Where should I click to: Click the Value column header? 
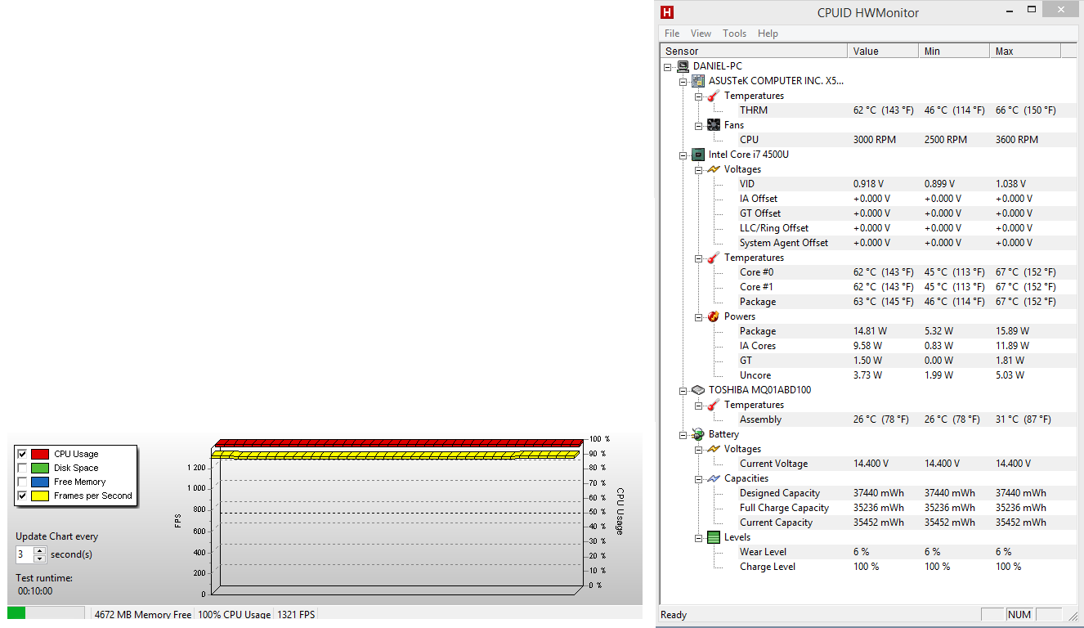click(x=883, y=51)
